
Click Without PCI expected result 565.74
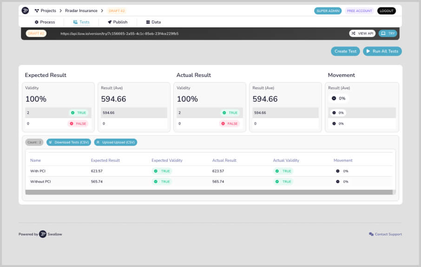(97, 182)
